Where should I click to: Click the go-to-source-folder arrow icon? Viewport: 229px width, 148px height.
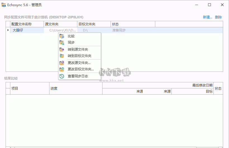tap(62, 50)
